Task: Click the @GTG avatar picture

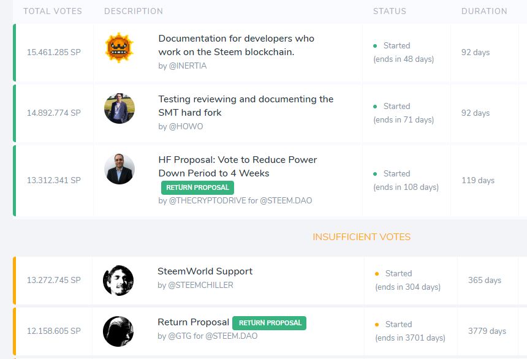Action: (118, 331)
